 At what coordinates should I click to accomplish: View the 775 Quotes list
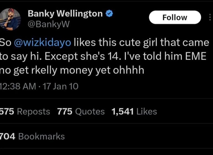(x=81, y=111)
